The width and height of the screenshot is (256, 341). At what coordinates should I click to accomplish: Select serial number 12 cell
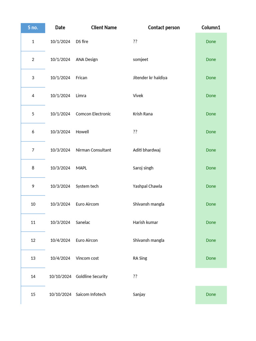point(33,240)
